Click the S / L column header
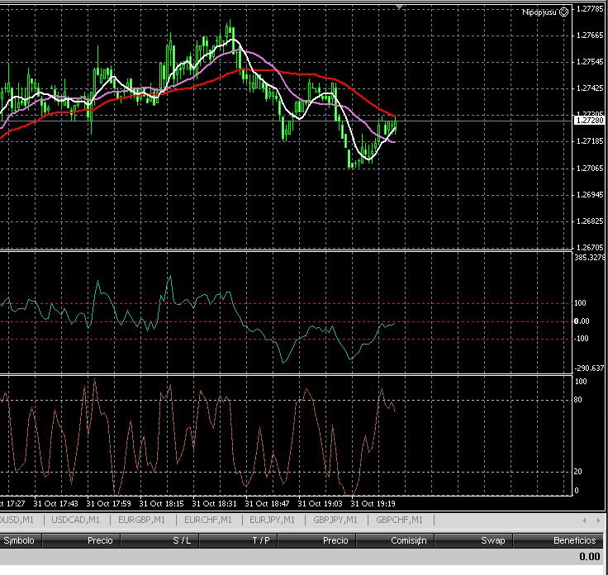Screen dimensions: 608x575 182,540
